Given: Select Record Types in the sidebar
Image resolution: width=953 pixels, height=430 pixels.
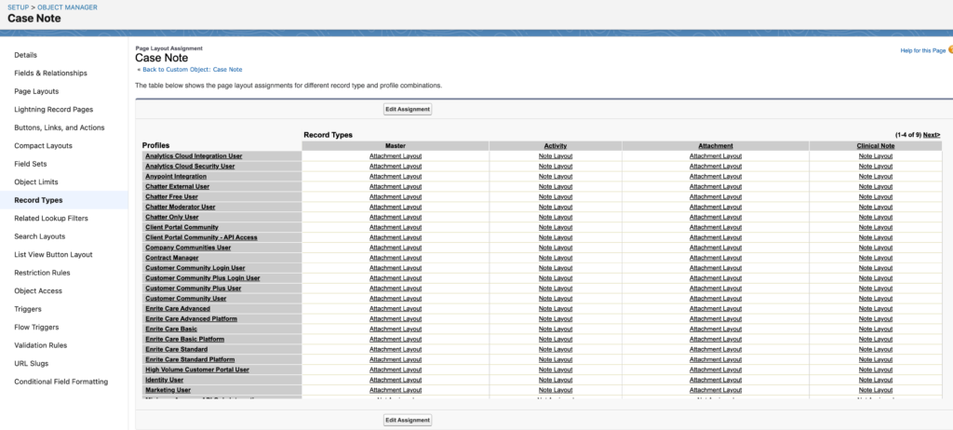Looking at the screenshot, I should tap(38, 200).
